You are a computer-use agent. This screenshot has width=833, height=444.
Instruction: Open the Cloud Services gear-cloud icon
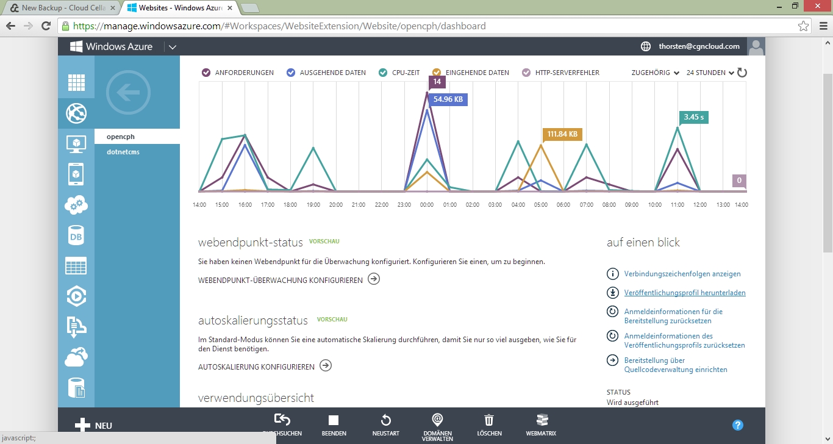click(76, 205)
